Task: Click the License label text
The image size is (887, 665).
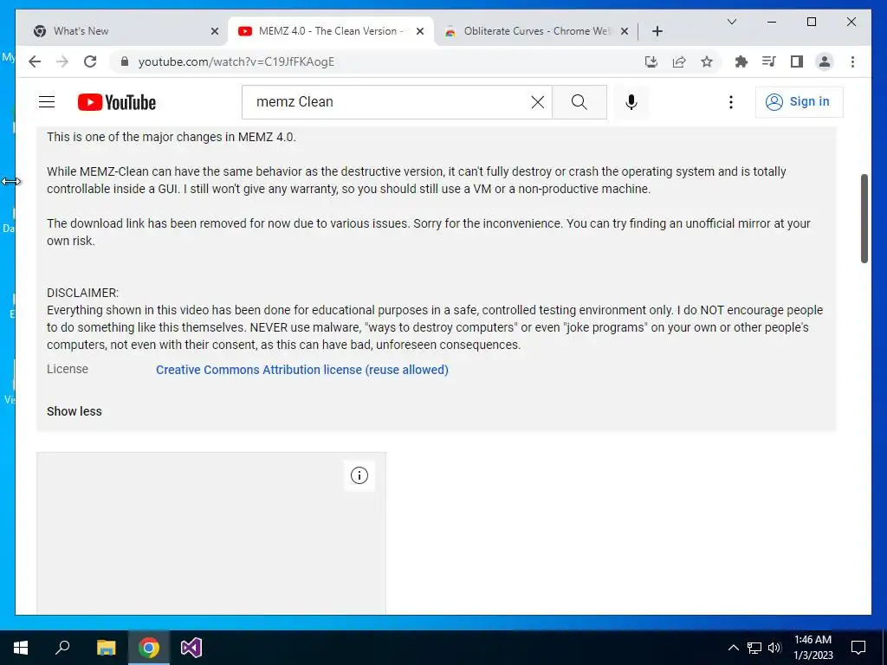Action: [x=68, y=369]
